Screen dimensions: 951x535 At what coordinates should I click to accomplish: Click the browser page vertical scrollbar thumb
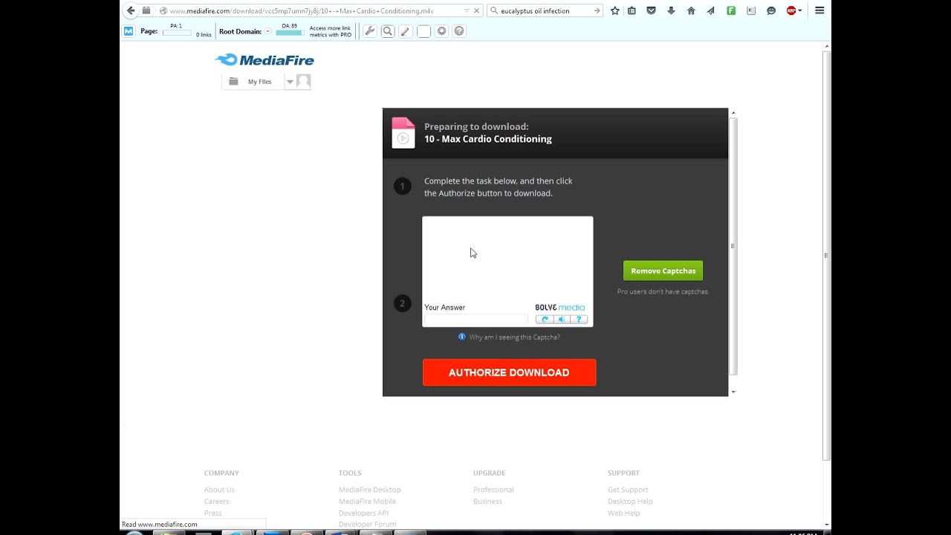(x=827, y=256)
